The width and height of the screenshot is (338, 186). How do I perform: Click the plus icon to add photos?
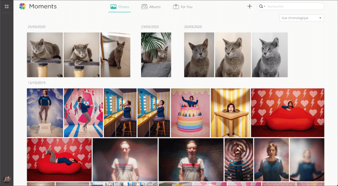tap(250, 7)
